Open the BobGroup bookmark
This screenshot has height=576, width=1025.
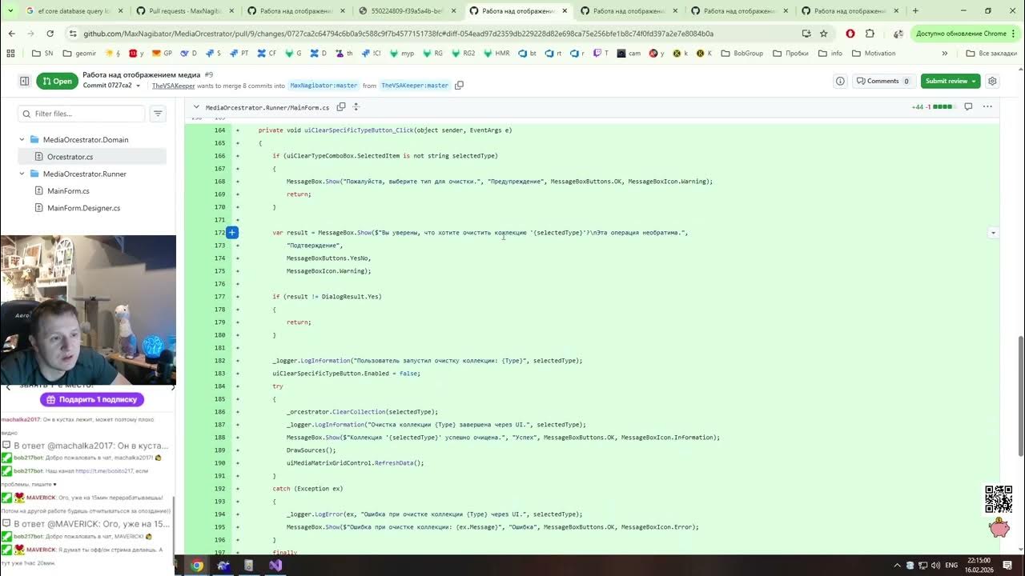point(742,54)
